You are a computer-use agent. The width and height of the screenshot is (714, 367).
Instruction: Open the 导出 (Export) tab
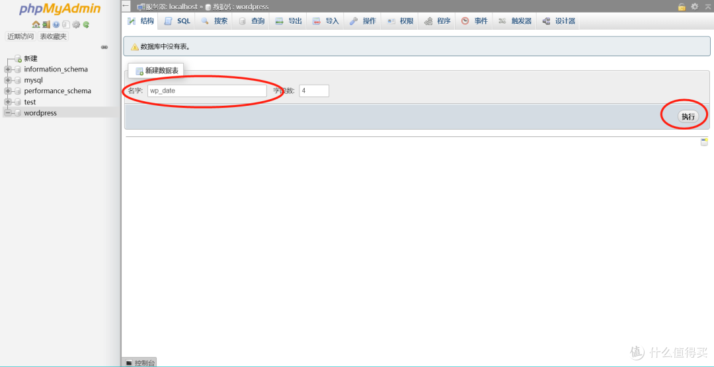288,21
